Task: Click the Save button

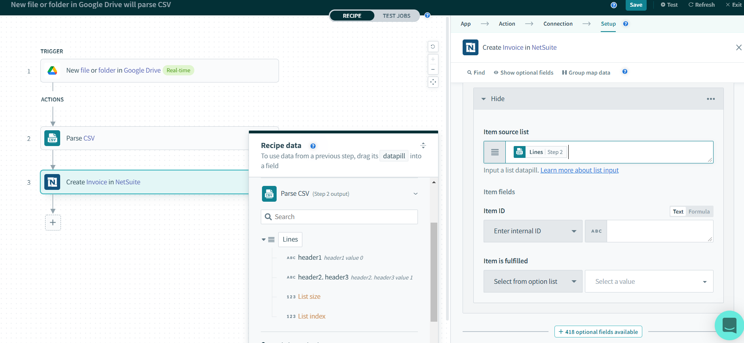Action: pos(636,5)
